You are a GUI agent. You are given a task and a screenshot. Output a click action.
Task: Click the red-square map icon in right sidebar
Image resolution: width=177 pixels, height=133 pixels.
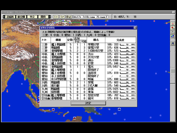coord(172,23)
